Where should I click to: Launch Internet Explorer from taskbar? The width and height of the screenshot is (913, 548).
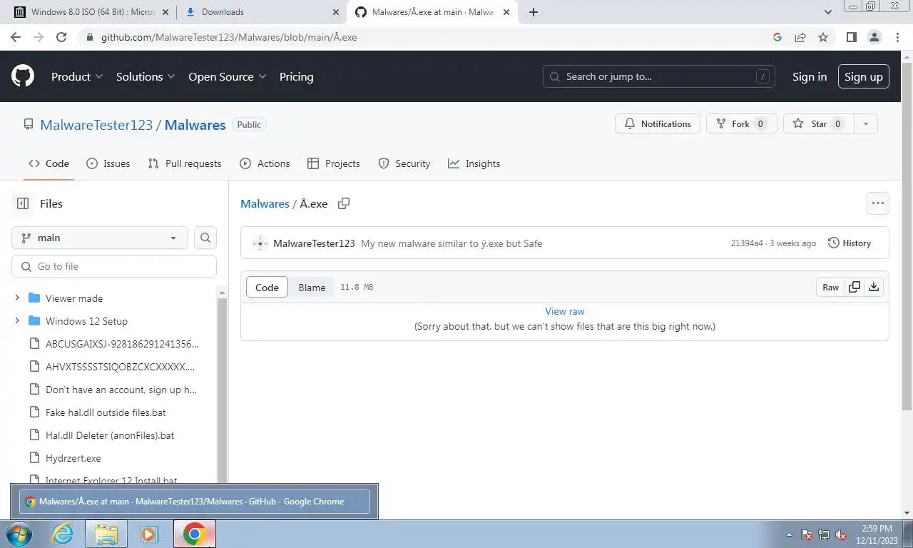coord(63,534)
